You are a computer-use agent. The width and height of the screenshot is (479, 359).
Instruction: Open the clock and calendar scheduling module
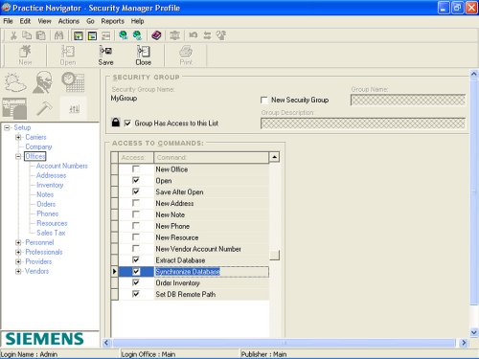point(73,82)
